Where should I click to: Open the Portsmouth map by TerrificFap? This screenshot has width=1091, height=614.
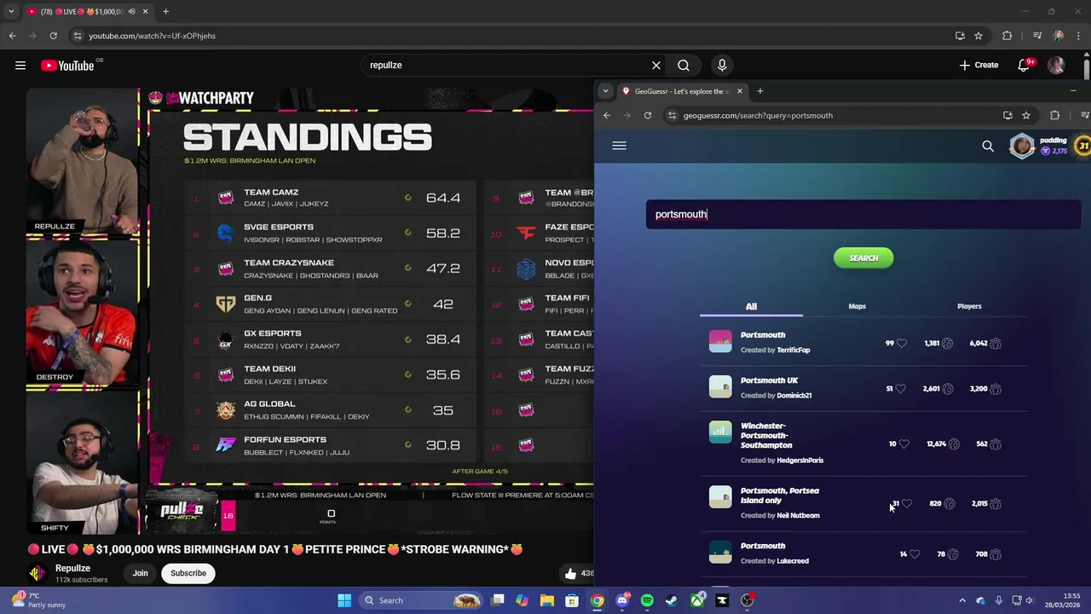763,335
